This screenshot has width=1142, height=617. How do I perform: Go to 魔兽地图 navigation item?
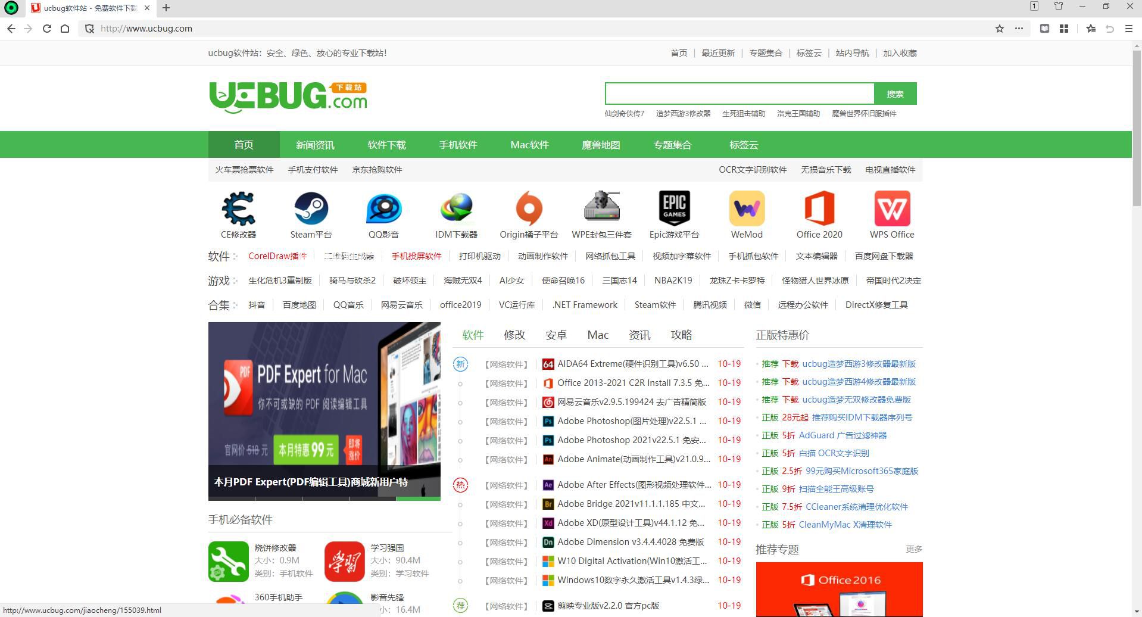(x=601, y=145)
